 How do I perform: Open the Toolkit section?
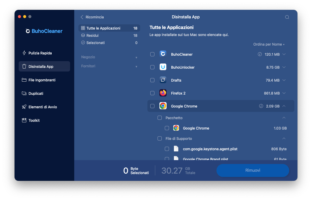pyautogui.click(x=34, y=120)
